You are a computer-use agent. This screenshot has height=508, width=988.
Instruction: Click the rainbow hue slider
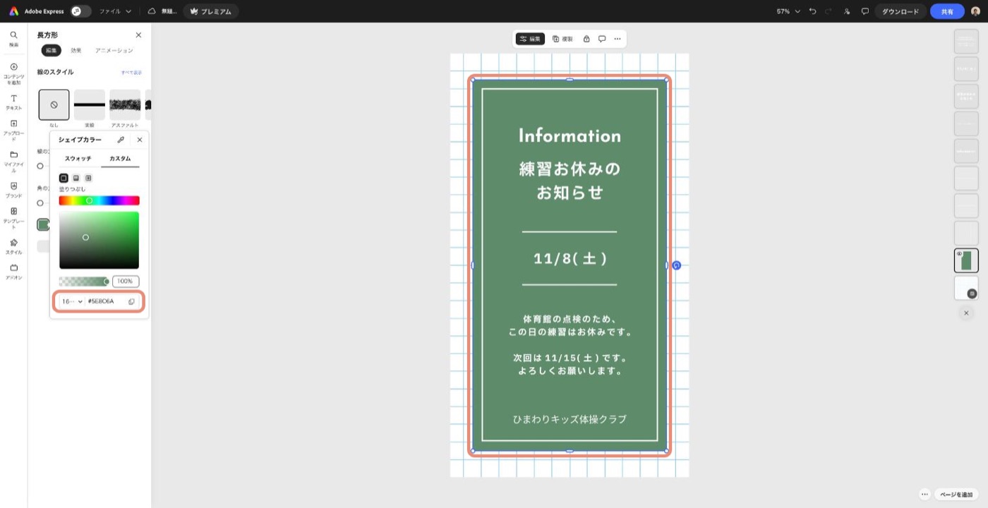[x=100, y=200]
